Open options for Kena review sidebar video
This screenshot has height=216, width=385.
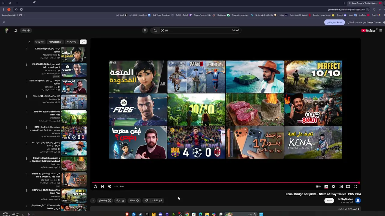coord(26,49)
